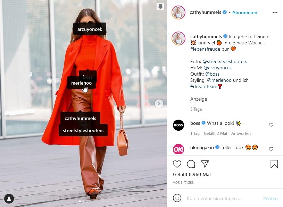The width and height of the screenshot is (283, 207).
Task: Click the download arrow icon on the photo
Action: [160, 7]
